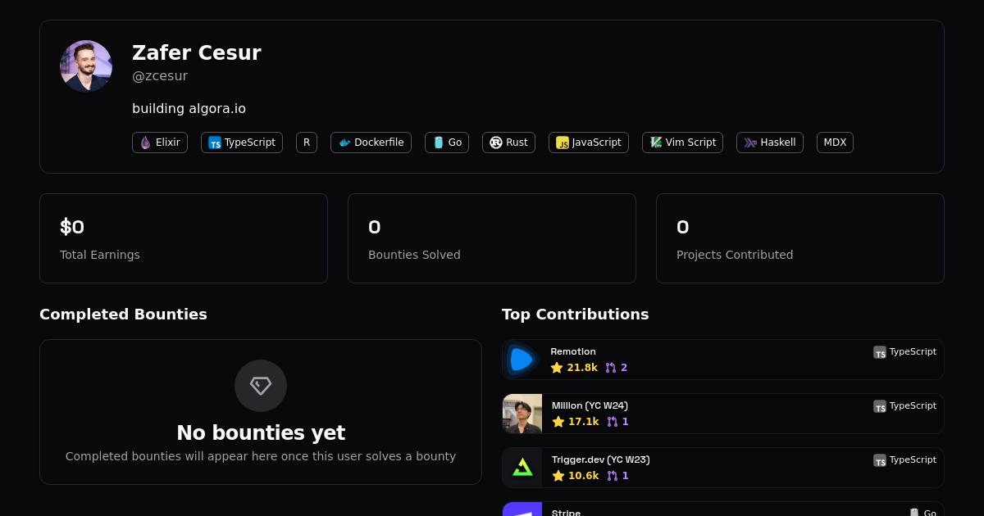The height and width of the screenshot is (516, 984).
Task: Click the Elixir language icon
Action: pyautogui.click(x=145, y=143)
